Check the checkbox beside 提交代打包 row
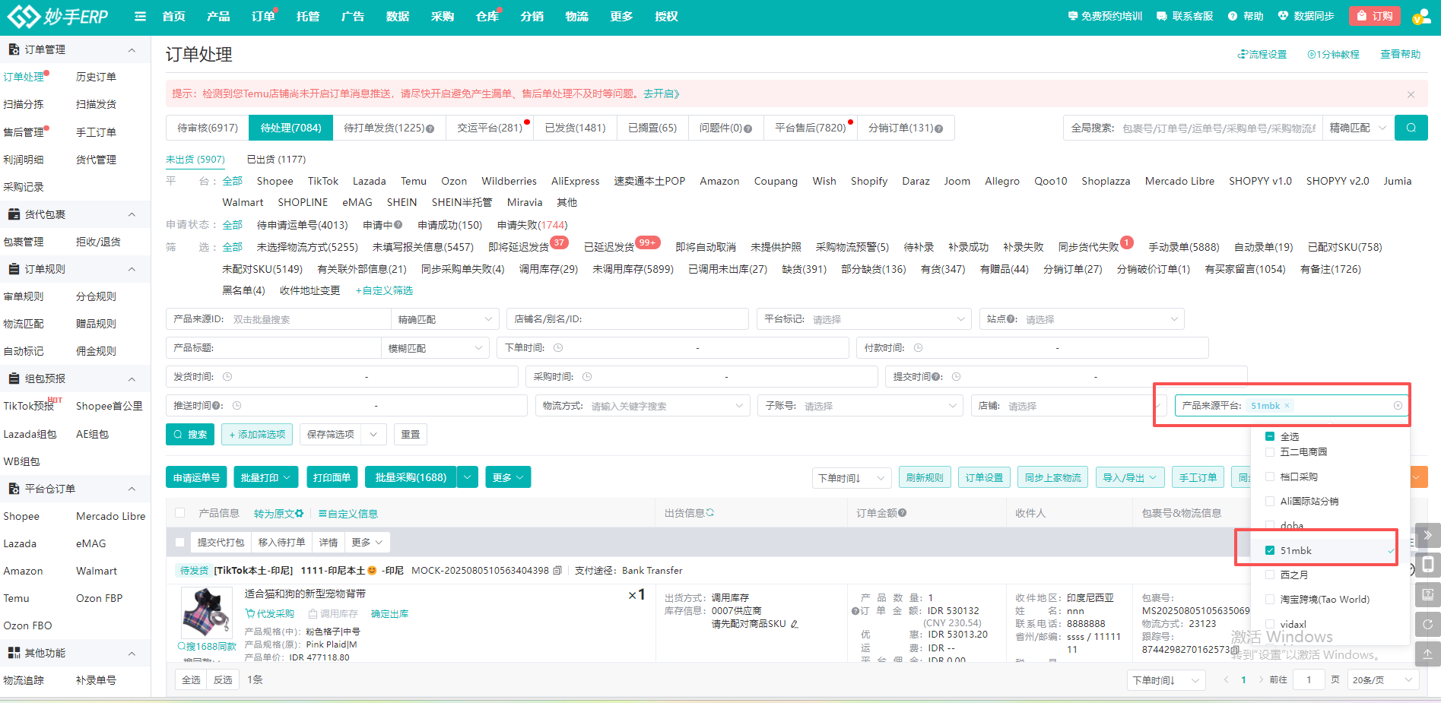This screenshot has height=703, width=1441. tap(180, 542)
